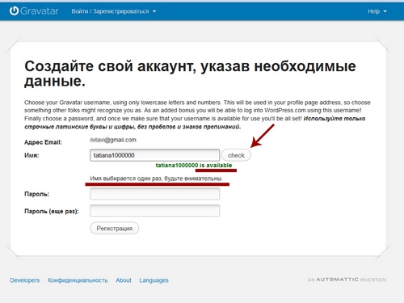
Task: Click the Gravatar wordmark text
Action: point(40,11)
